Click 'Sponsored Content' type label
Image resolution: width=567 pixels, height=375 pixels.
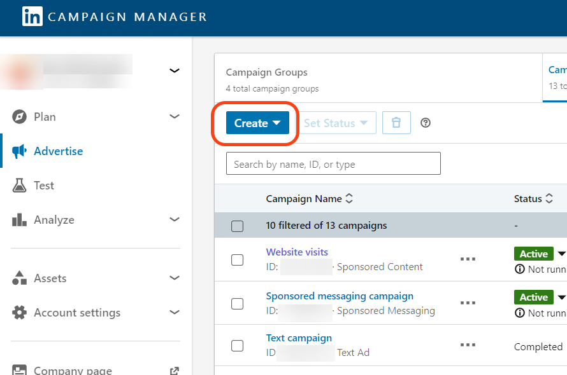(380, 267)
